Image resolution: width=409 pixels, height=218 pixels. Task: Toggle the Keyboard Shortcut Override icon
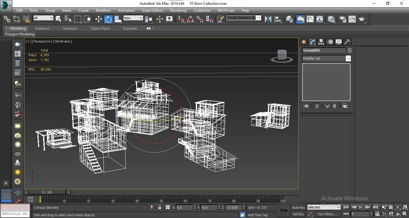pos(169,19)
